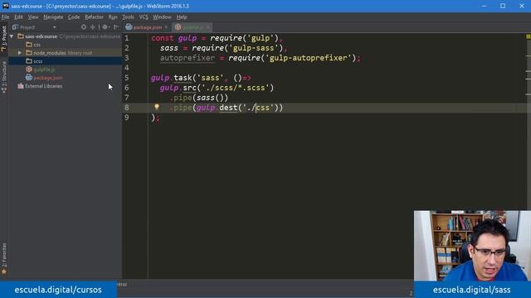Click line number 5 in the gutter
Screen dimensions: 531x298
[127, 78]
